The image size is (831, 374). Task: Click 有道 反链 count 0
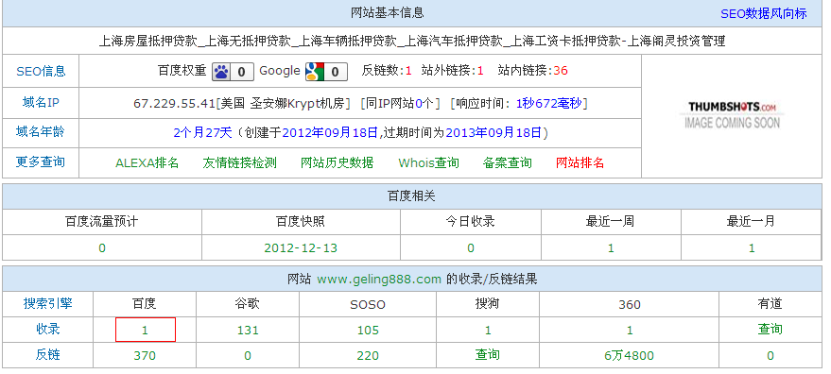point(770,355)
